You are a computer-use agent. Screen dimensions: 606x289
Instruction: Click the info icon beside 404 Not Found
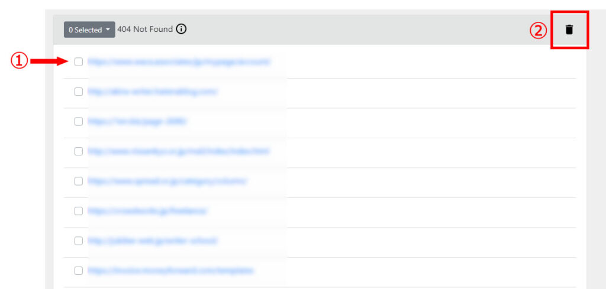pyautogui.click(x=181, y=29)
